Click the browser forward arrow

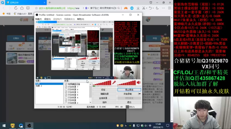coord(10,8)
